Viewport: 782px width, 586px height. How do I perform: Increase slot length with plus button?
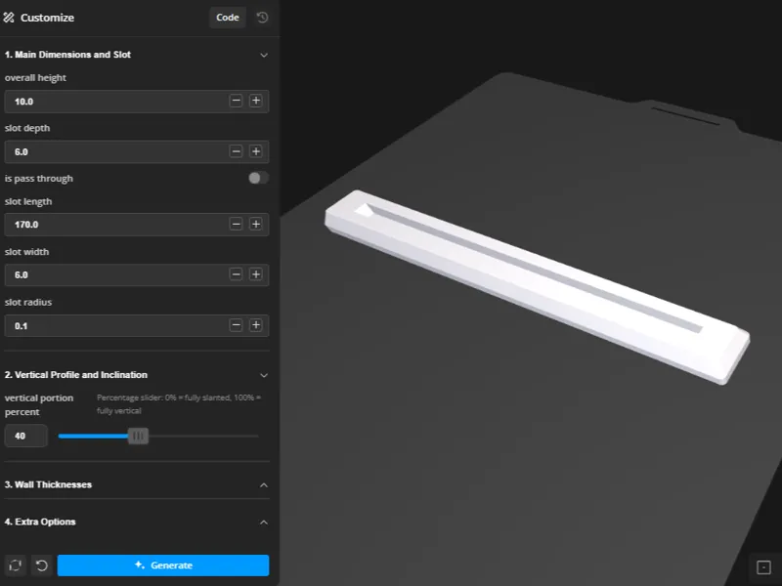tap(256, 225)
